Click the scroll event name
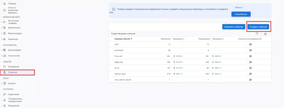Viewport: 284px width, 108px height. [117, 68]
